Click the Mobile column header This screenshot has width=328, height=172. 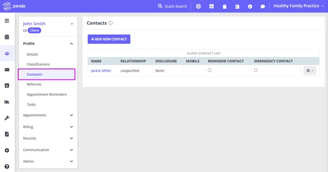coord(193,61)
